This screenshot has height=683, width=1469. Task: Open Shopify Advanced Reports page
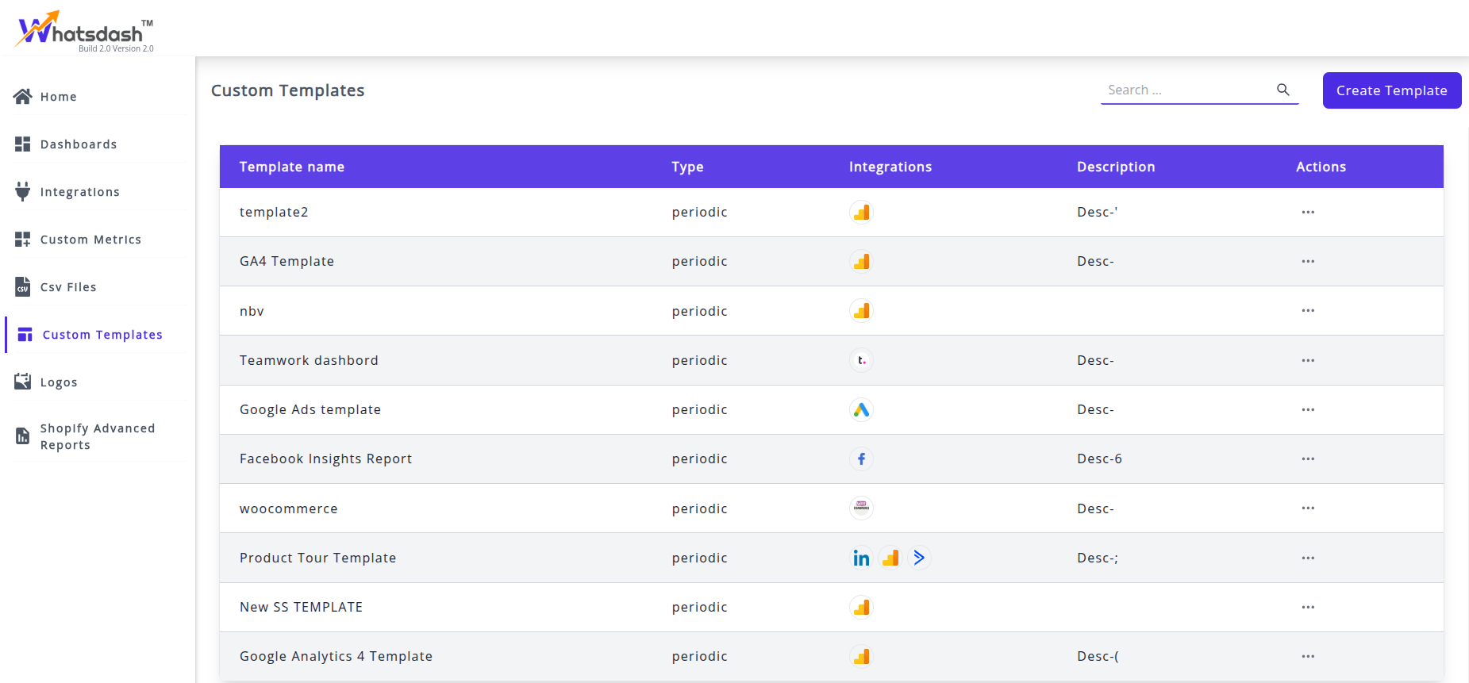[97, 436]
